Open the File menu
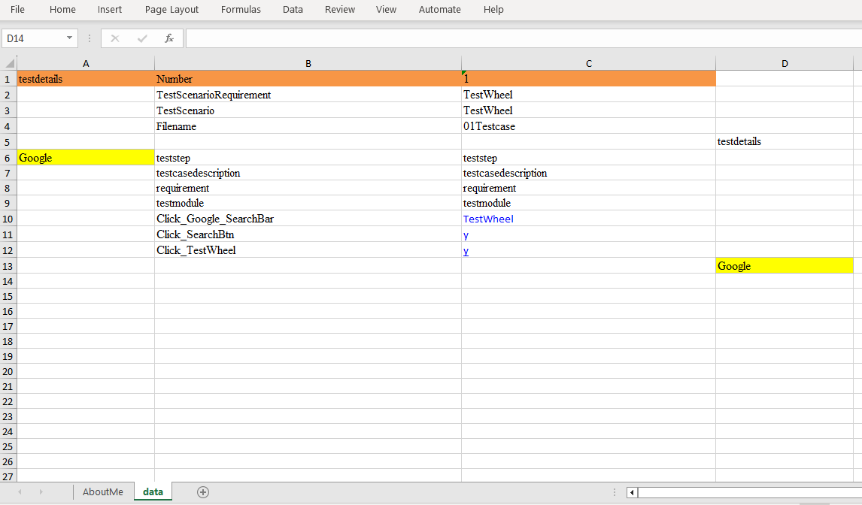862x505 pixels. coord(17,10)
